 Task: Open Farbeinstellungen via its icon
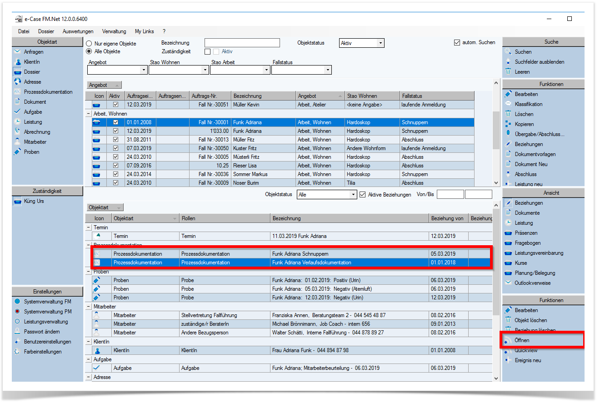(17, 352)
